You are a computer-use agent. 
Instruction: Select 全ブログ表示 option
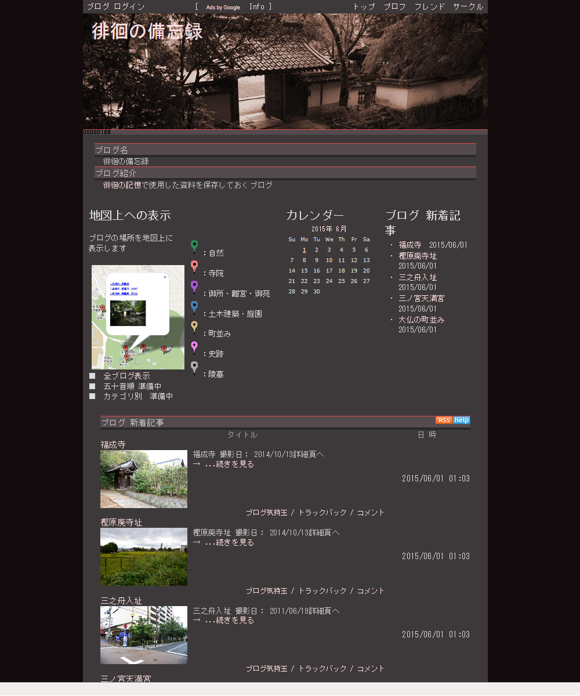(126, 376)
